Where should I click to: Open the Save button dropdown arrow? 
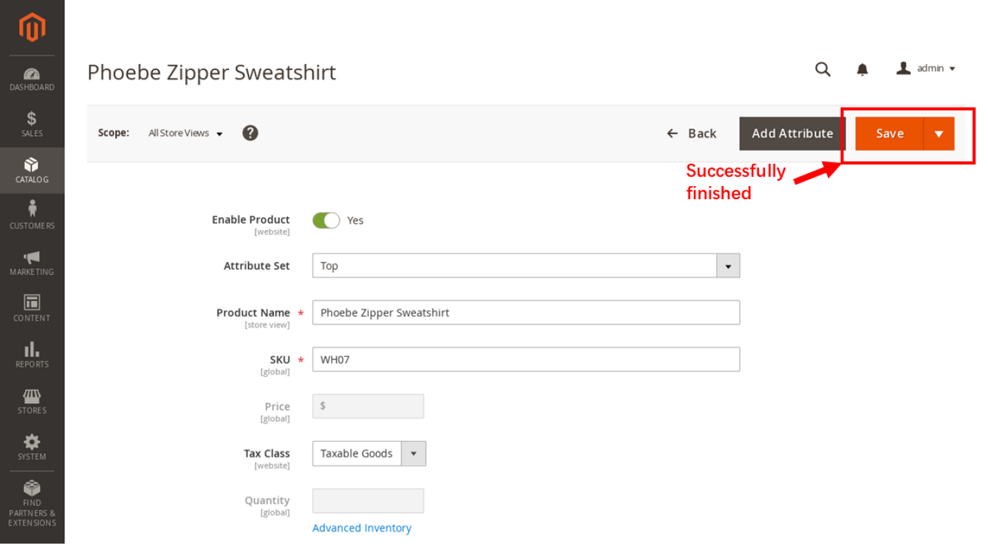[x=938, y=134]
